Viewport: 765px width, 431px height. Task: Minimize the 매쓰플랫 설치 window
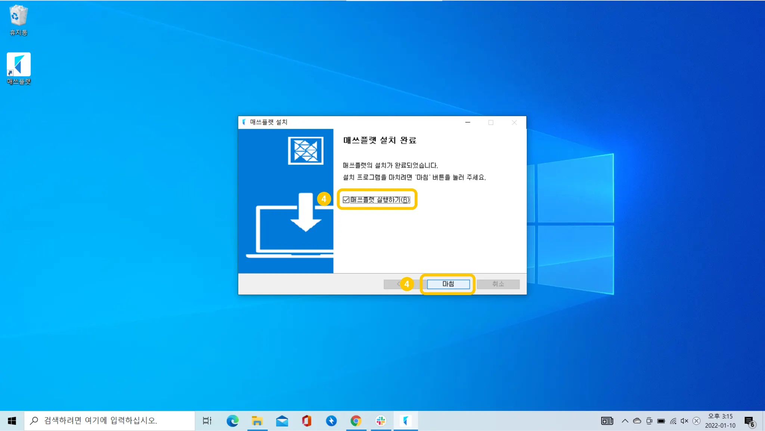[x=468, y=123]
